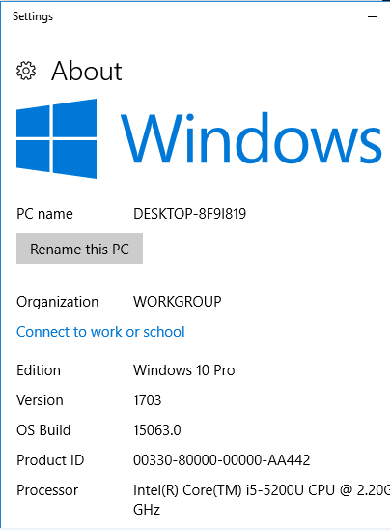The height and width of the screenshot is (530, 391).
Task: Click the Organization label
Action: [x=57, y=302]
